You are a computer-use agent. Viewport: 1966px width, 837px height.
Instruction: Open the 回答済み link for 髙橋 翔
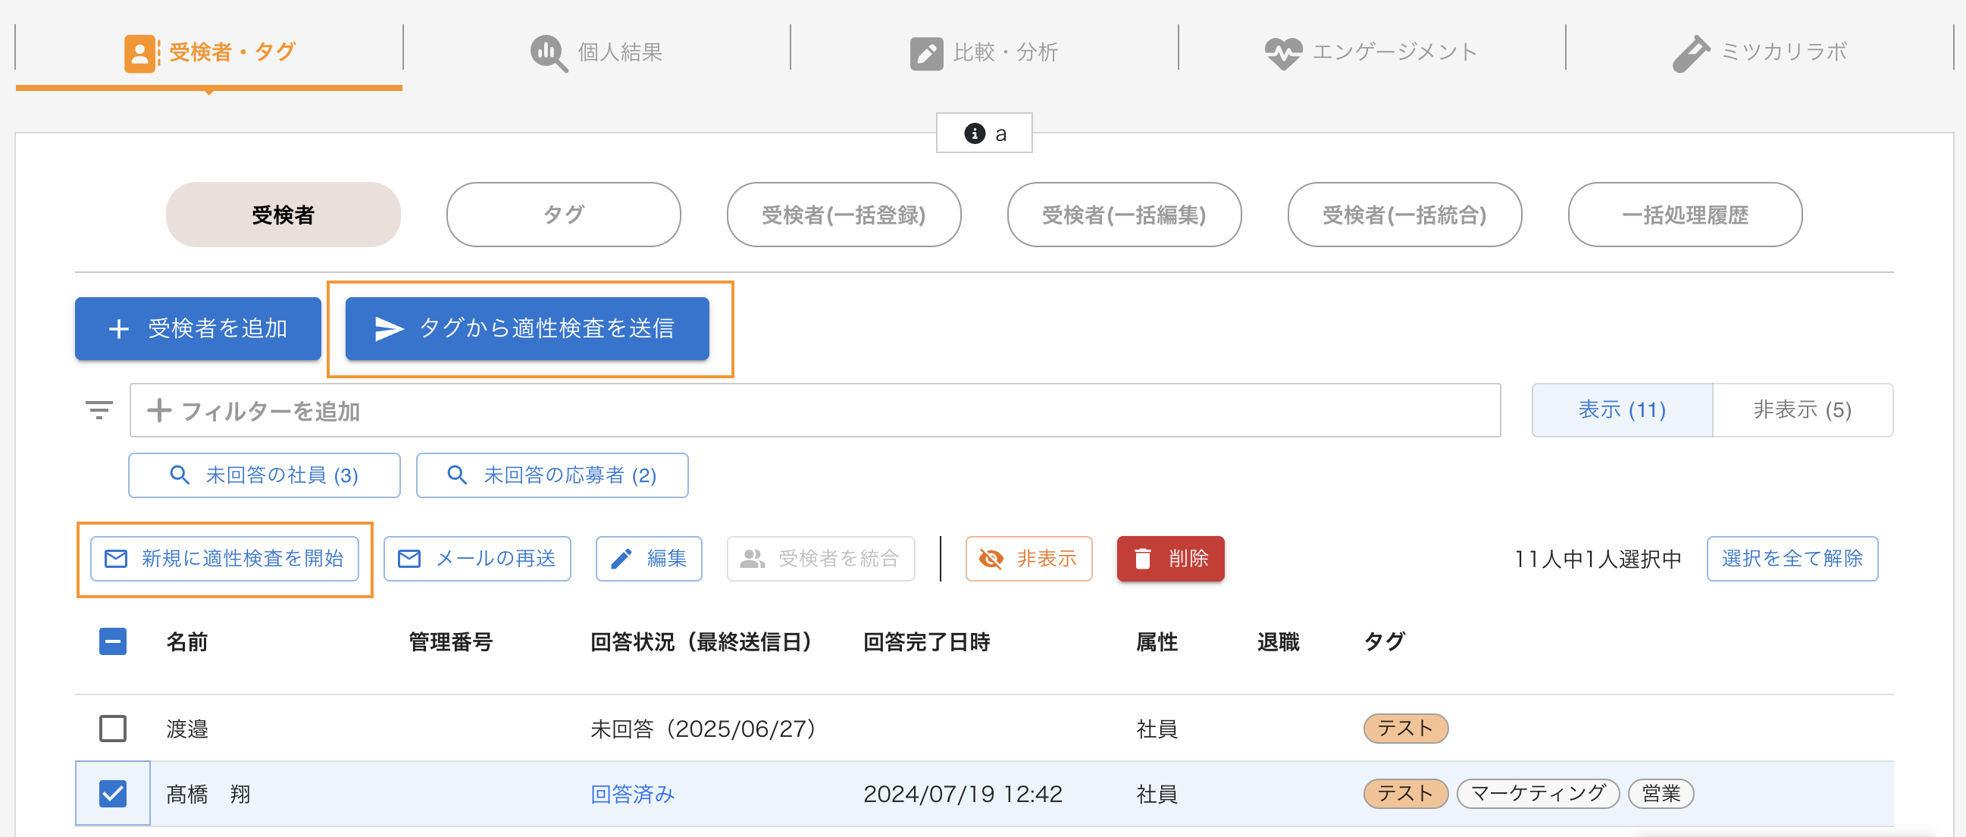(x=632, y=794)
